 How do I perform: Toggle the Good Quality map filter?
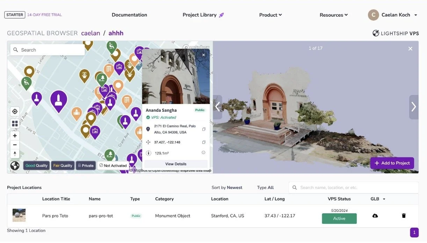[x=36, y=165]
